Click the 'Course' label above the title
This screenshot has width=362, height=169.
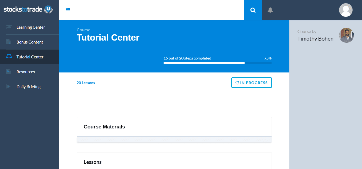(83, 30)
